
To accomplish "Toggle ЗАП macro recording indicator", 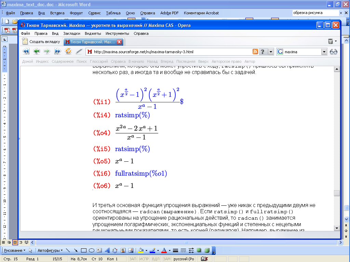I will (x=133, y=259).
